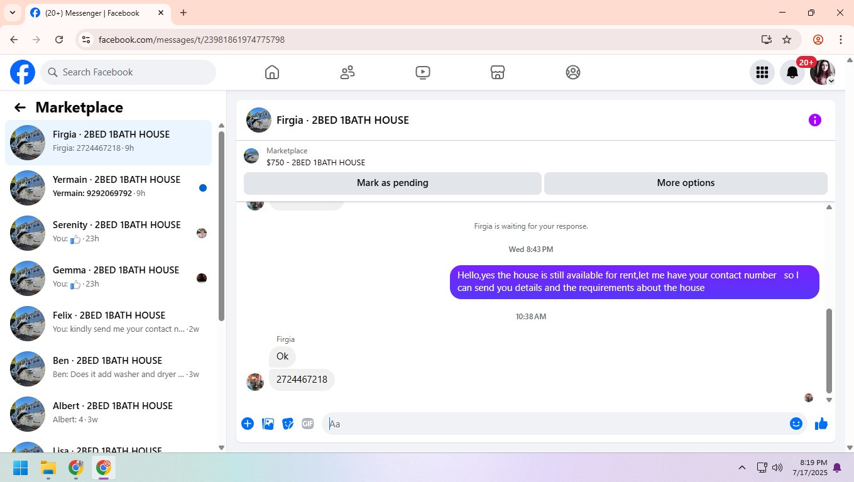Open Ben's conversation
The image size is (854, 482).
(x=108, y=369)
